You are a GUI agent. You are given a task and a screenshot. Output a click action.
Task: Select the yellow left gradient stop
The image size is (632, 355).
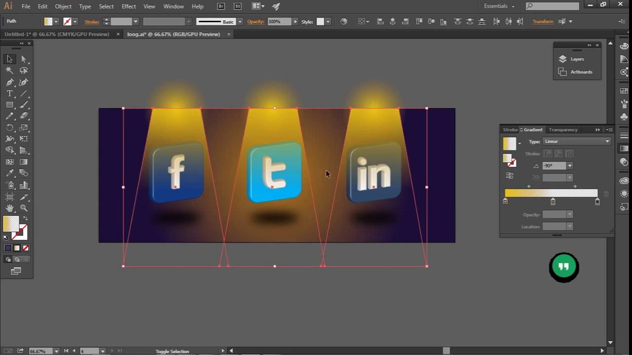tap(505, 201)
